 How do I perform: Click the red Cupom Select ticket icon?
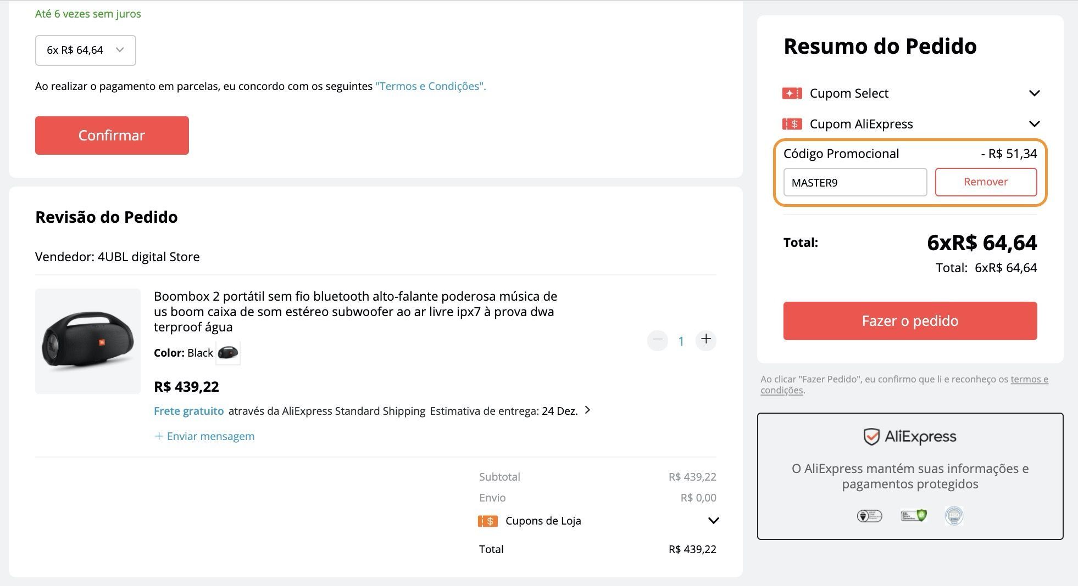792,93
